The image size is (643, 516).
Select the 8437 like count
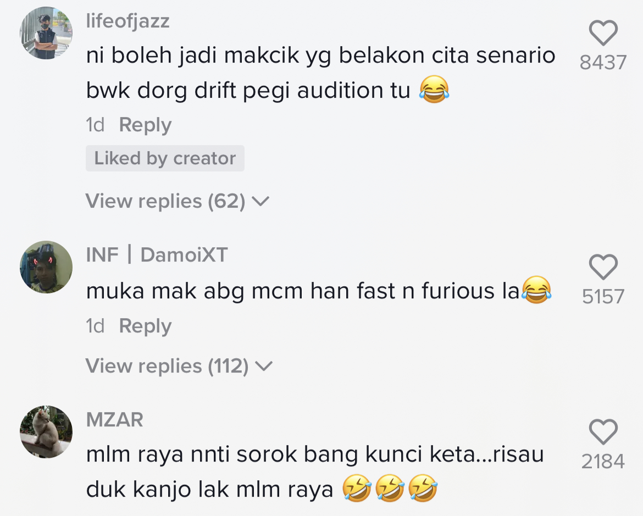point(603,63)
